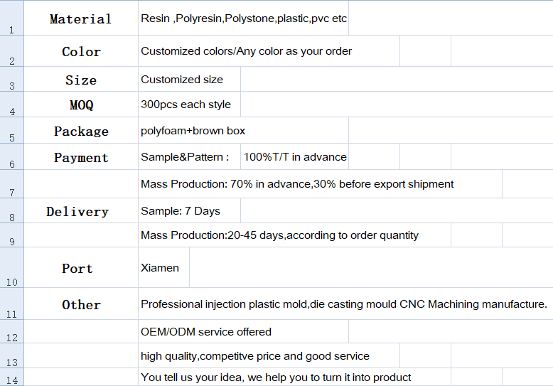
Task: Select the Port label cell
Action: click(81, 267)
